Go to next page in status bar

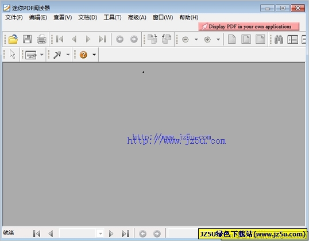[x=111, y=234]
